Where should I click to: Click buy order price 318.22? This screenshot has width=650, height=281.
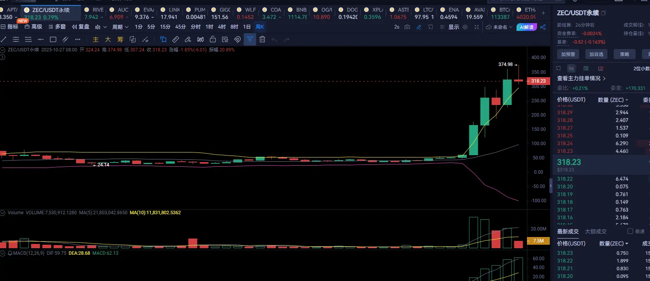click(x=565, y=179)
